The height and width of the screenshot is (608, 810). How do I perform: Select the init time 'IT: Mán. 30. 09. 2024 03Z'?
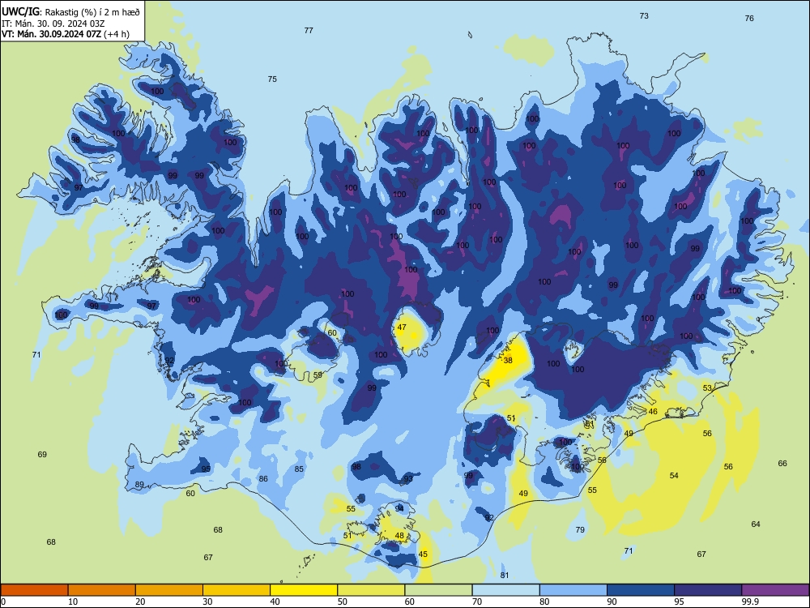tap(53, 24)
